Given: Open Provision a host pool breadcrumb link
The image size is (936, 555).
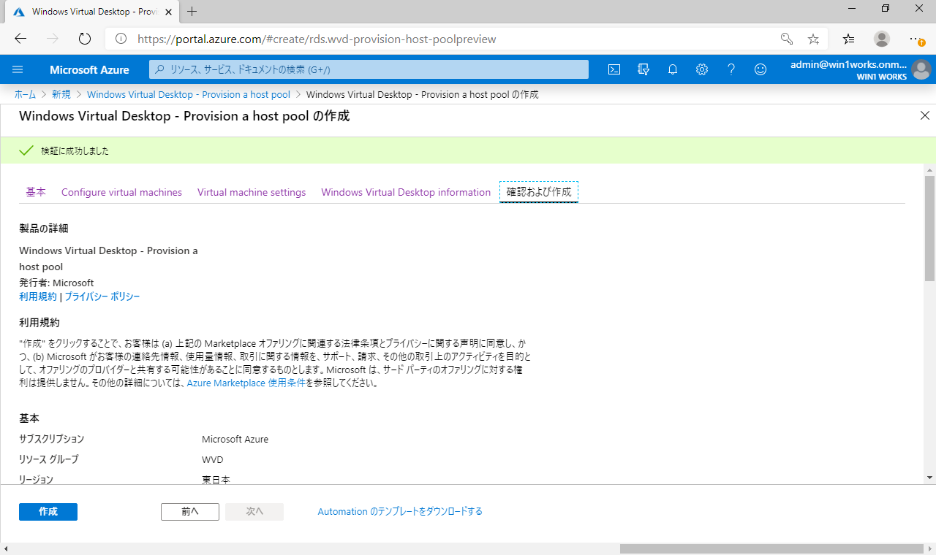Looking at the screenshot, I should click(189, 94).
